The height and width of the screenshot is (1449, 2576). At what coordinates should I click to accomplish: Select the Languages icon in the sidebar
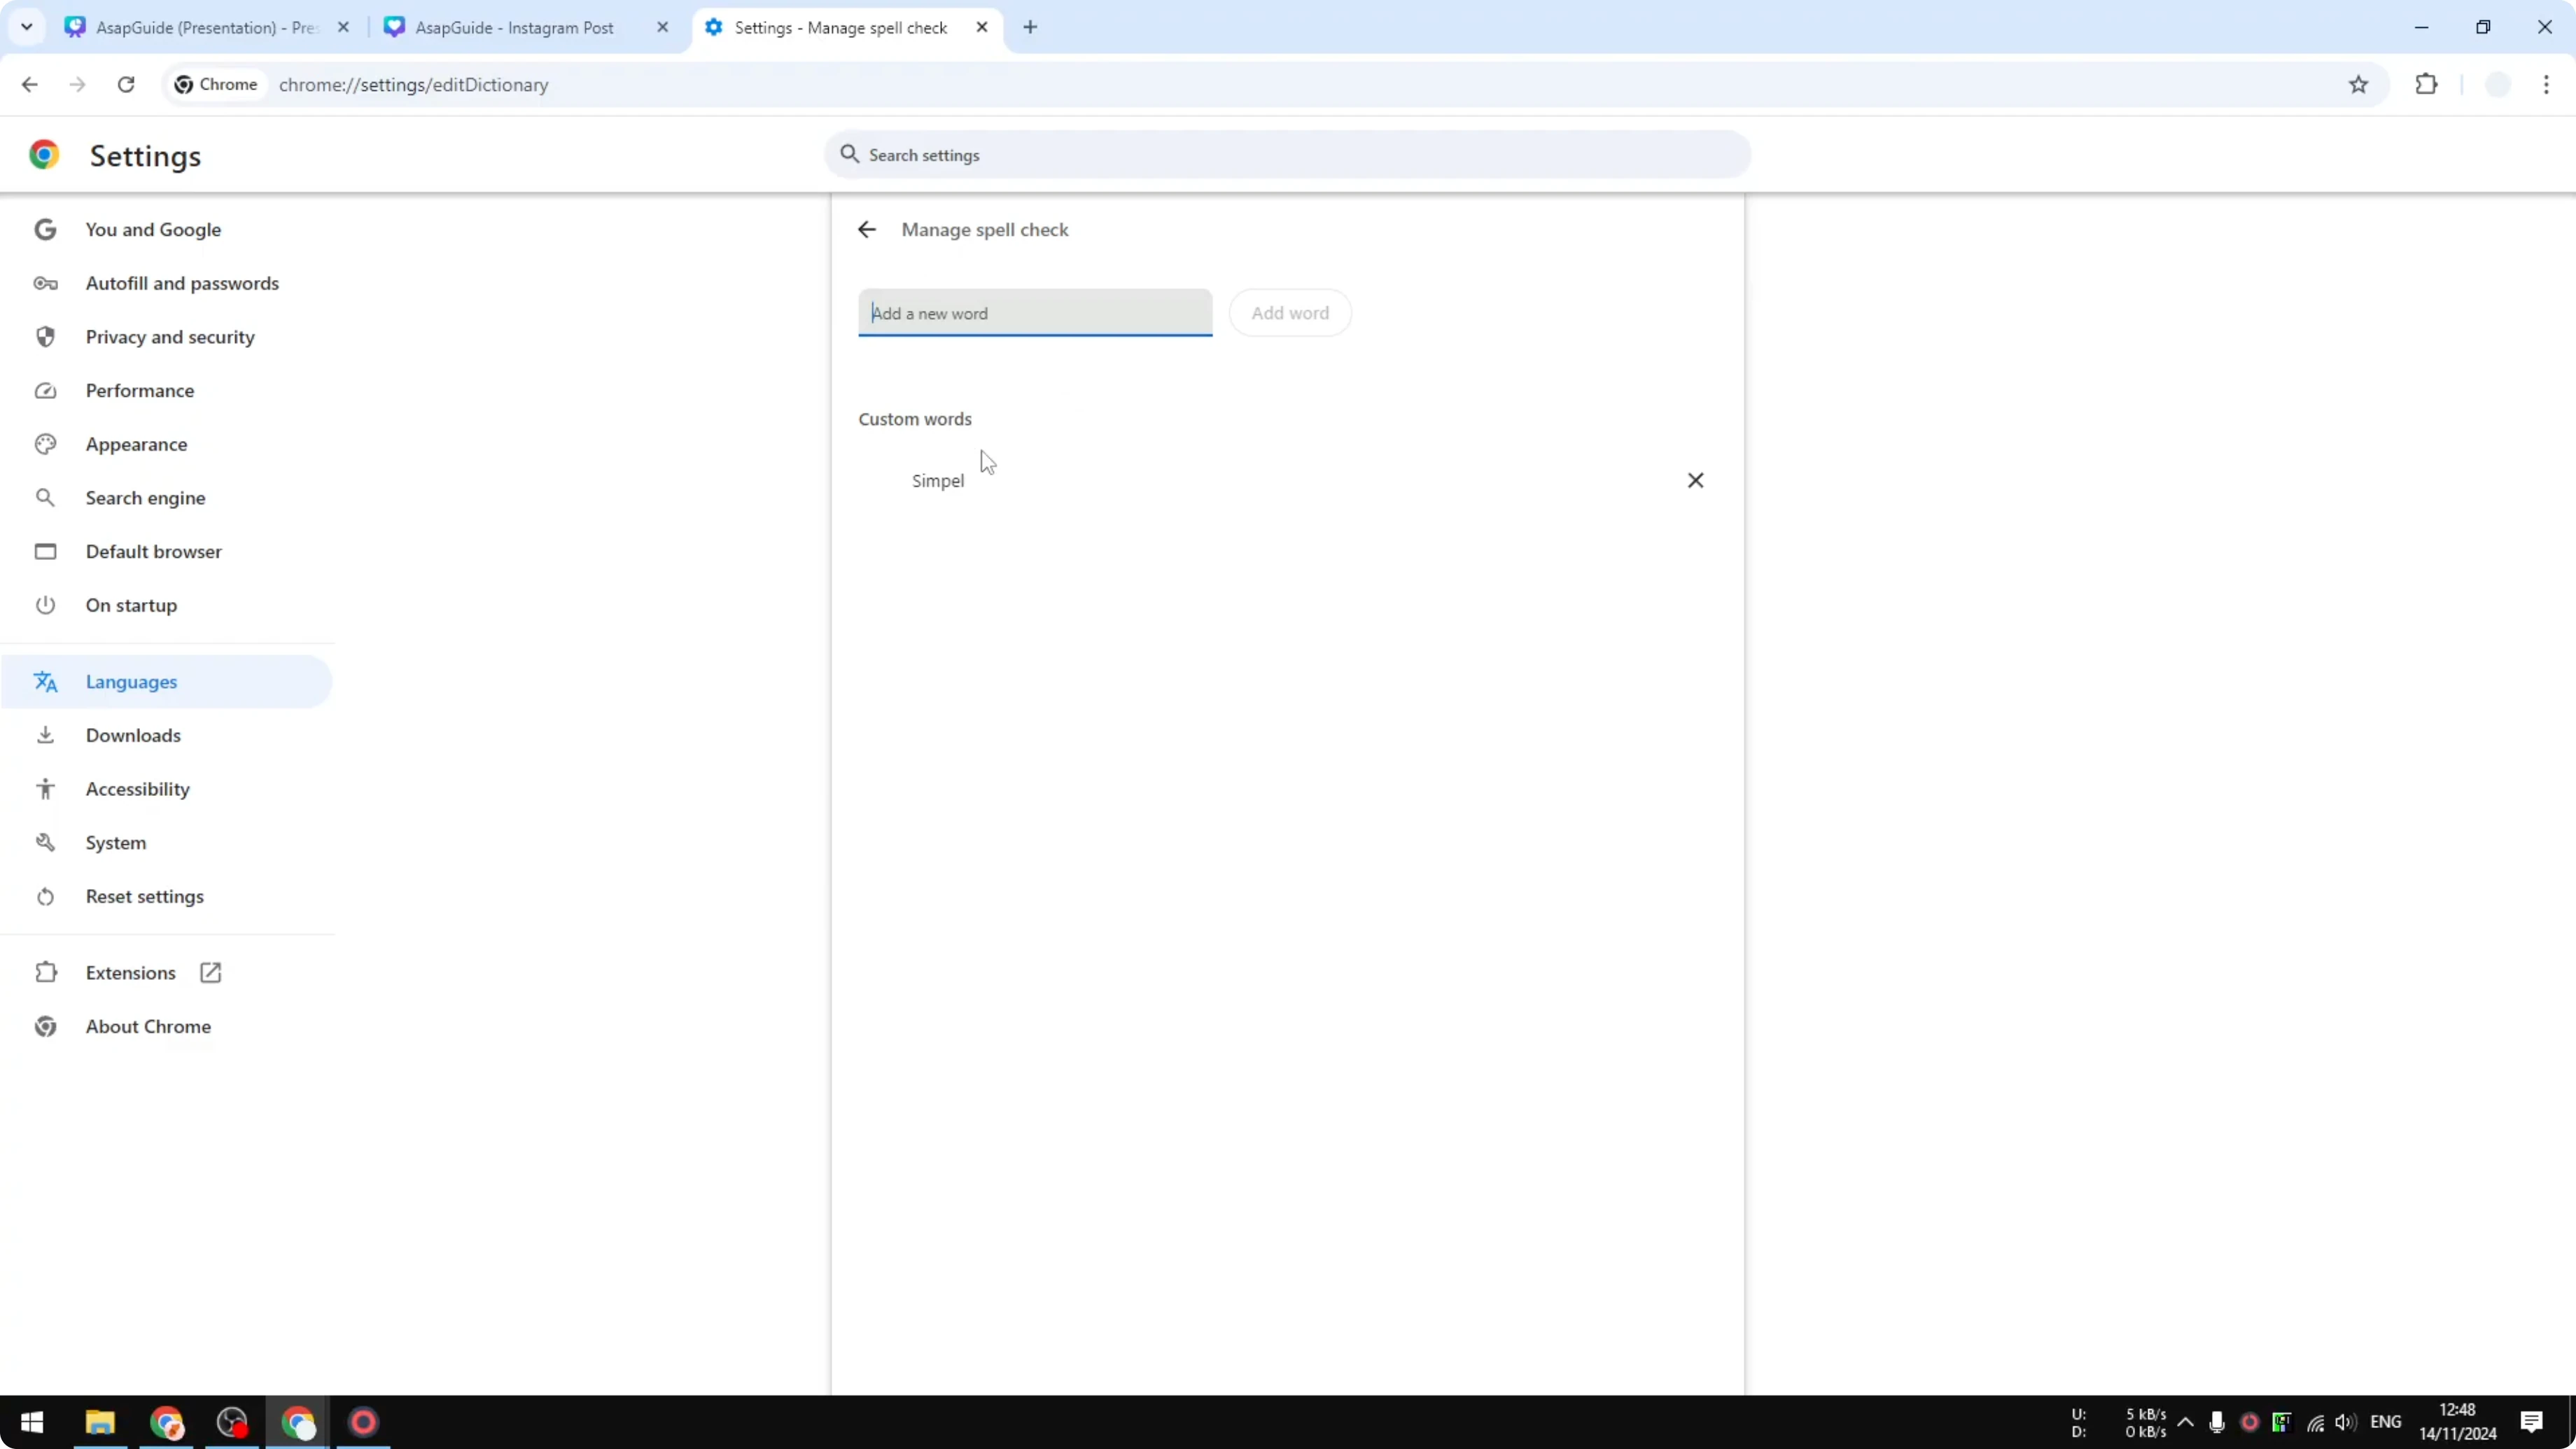[x=46, y=682]
